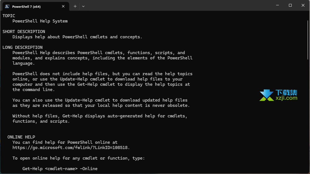
Task: Select the PowerShell 7 (x64) tab title
Action: pos(26,6)
